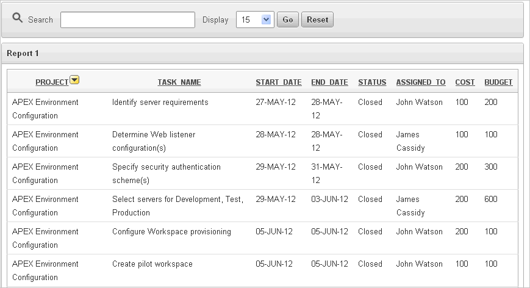Sort by the ASSIGNED_TO column header
This screenshot has width=530, height=288.
point(421,82)
